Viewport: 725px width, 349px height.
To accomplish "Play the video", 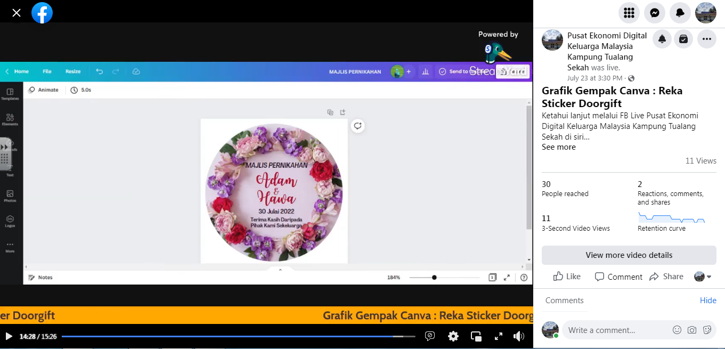I will 9,336.
